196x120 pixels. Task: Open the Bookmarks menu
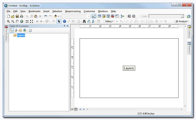pyautogui.click(x=35, y=11)
